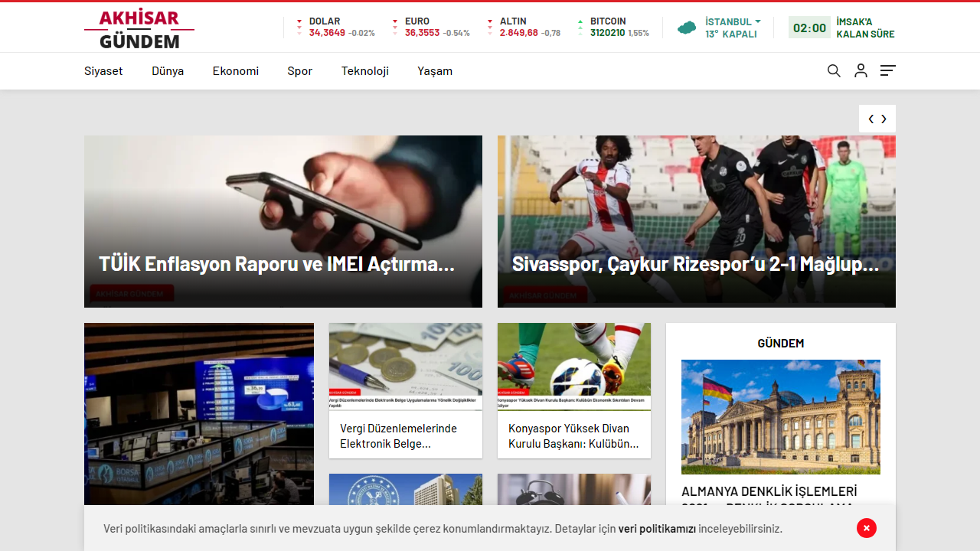Click the weather cloud icon

pyautogui.click(x=686, y=27)
